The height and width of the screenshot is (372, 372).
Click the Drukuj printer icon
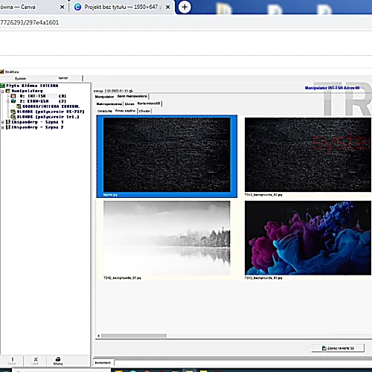(x=58, y=359)
